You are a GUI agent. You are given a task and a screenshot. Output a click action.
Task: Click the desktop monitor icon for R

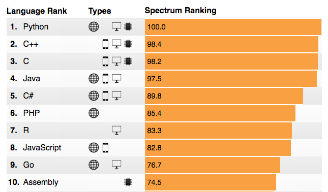pos(116,130)
